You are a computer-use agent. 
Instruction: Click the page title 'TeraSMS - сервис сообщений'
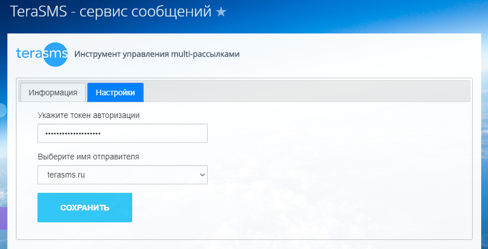coord(111,12)
